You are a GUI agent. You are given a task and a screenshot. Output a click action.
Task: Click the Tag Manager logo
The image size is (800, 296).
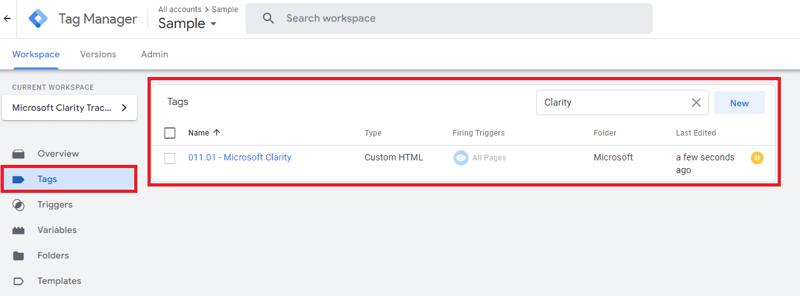point(39,18)
